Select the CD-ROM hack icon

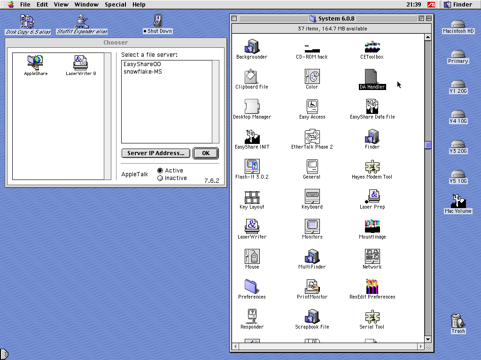312,48
